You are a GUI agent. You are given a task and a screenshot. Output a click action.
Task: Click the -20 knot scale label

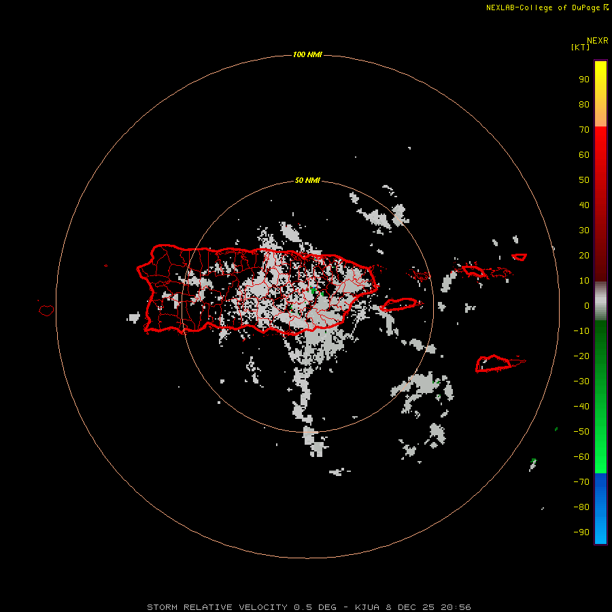click(x=581, y=356)
